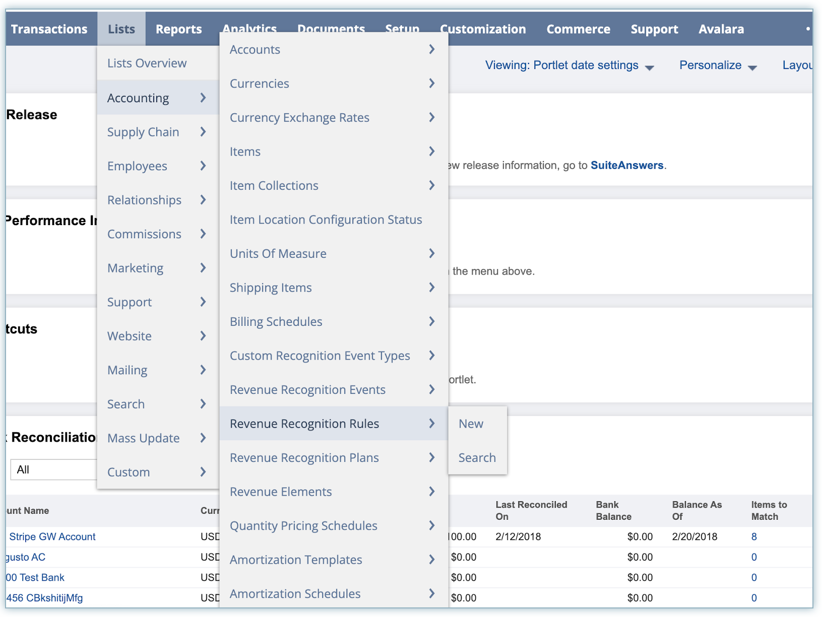
Task: Click the All filter field
Action: tap(53, 469)
